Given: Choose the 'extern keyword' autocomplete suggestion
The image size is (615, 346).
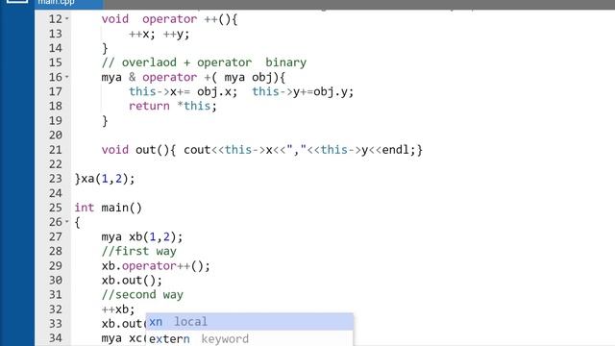Looking at the screenshot, I should 250,338.
